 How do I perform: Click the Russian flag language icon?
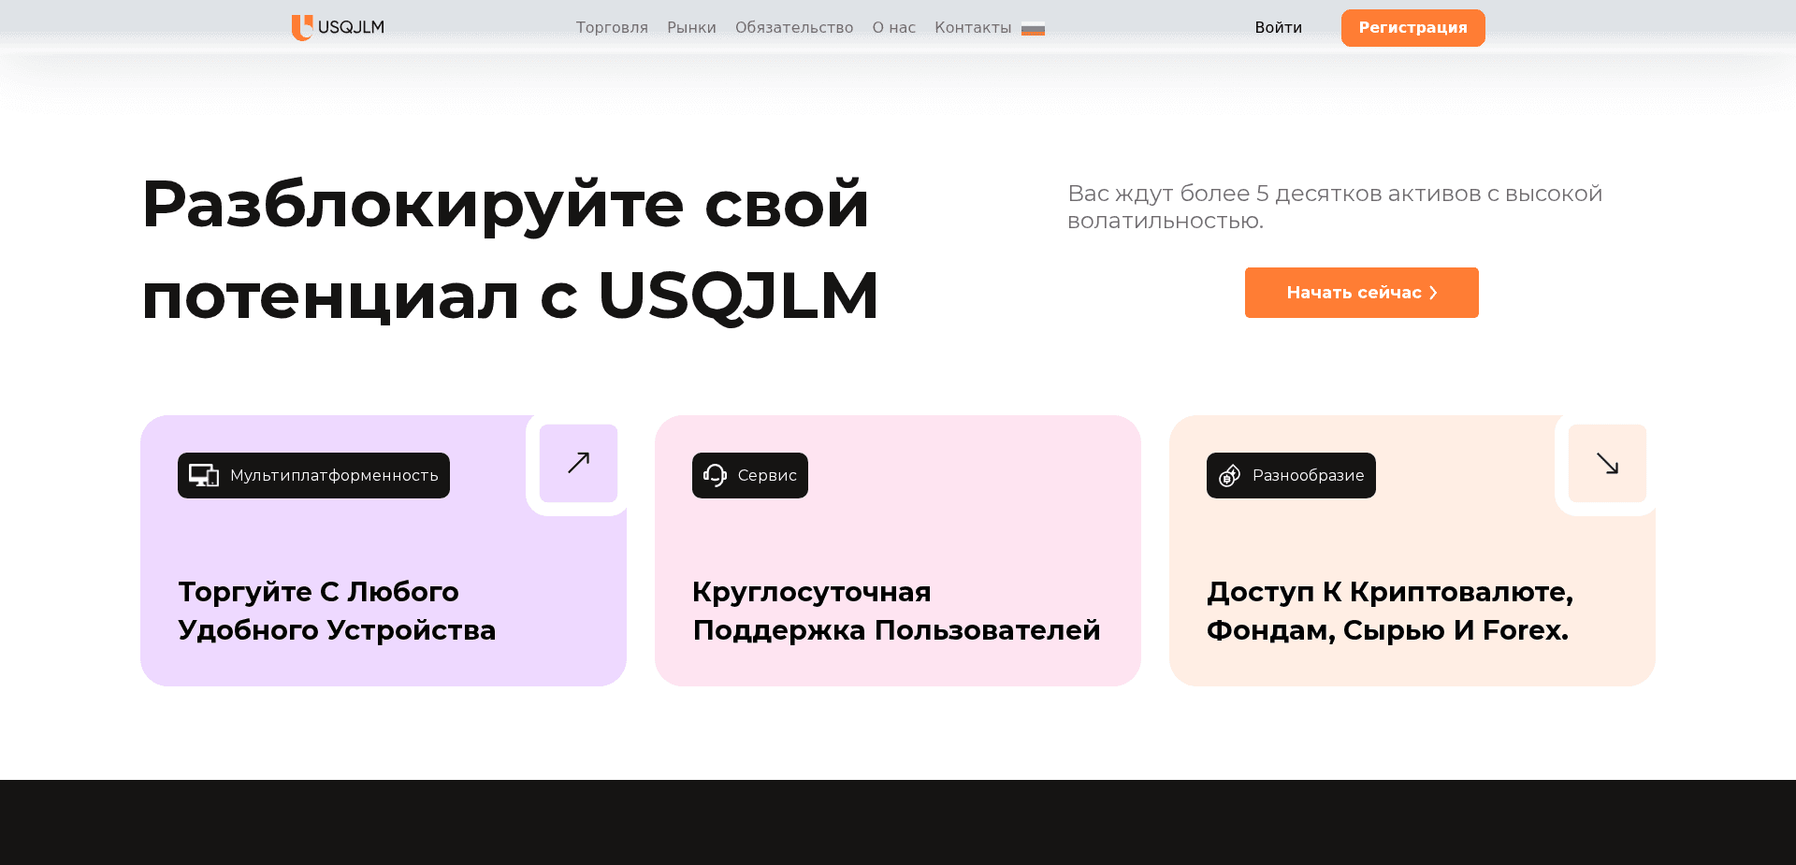[x=1033, y=28]
